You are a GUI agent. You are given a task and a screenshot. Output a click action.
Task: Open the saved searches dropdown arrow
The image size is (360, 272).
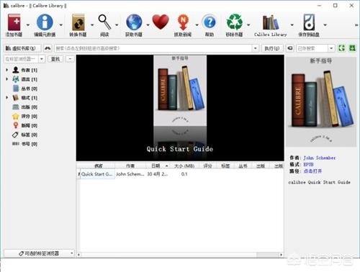pos(331,48)
